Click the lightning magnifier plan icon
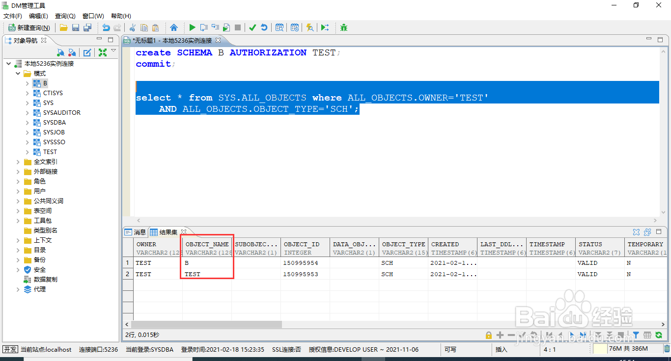The width and height of the screenshot is (671, 361). tap(310, 27)
